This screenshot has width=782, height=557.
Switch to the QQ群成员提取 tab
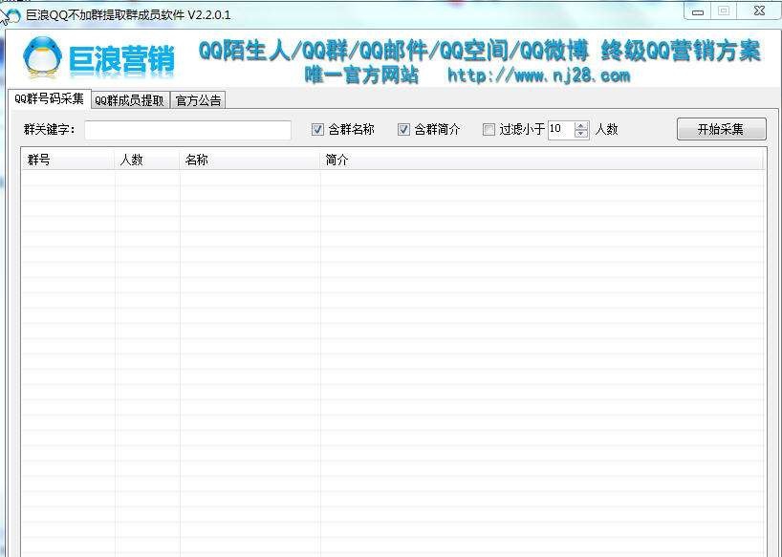point(128,99)
